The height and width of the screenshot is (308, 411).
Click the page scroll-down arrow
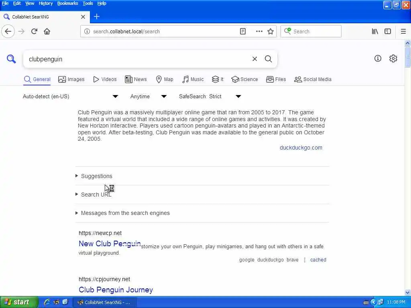pyautogui.click(x=407, y=292)
